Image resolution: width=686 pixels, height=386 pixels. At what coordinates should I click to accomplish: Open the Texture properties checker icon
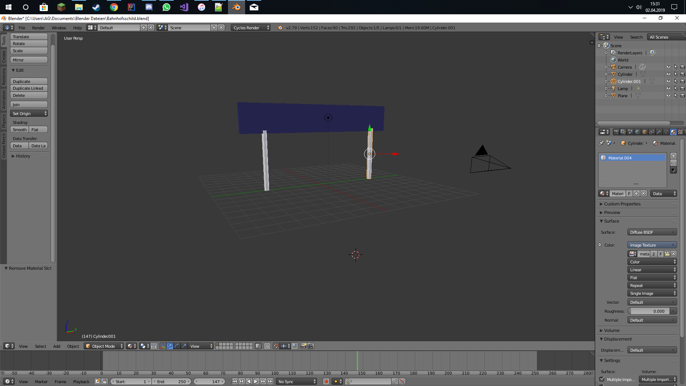click(x=680, y=132)
